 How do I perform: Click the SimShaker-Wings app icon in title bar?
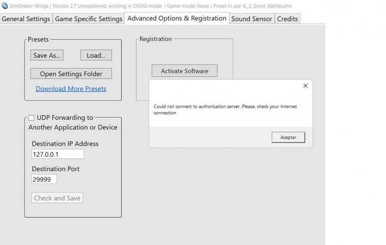(x=5, y=6)
